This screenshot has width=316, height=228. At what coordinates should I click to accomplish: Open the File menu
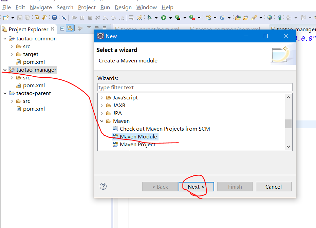tap(6, 7)
